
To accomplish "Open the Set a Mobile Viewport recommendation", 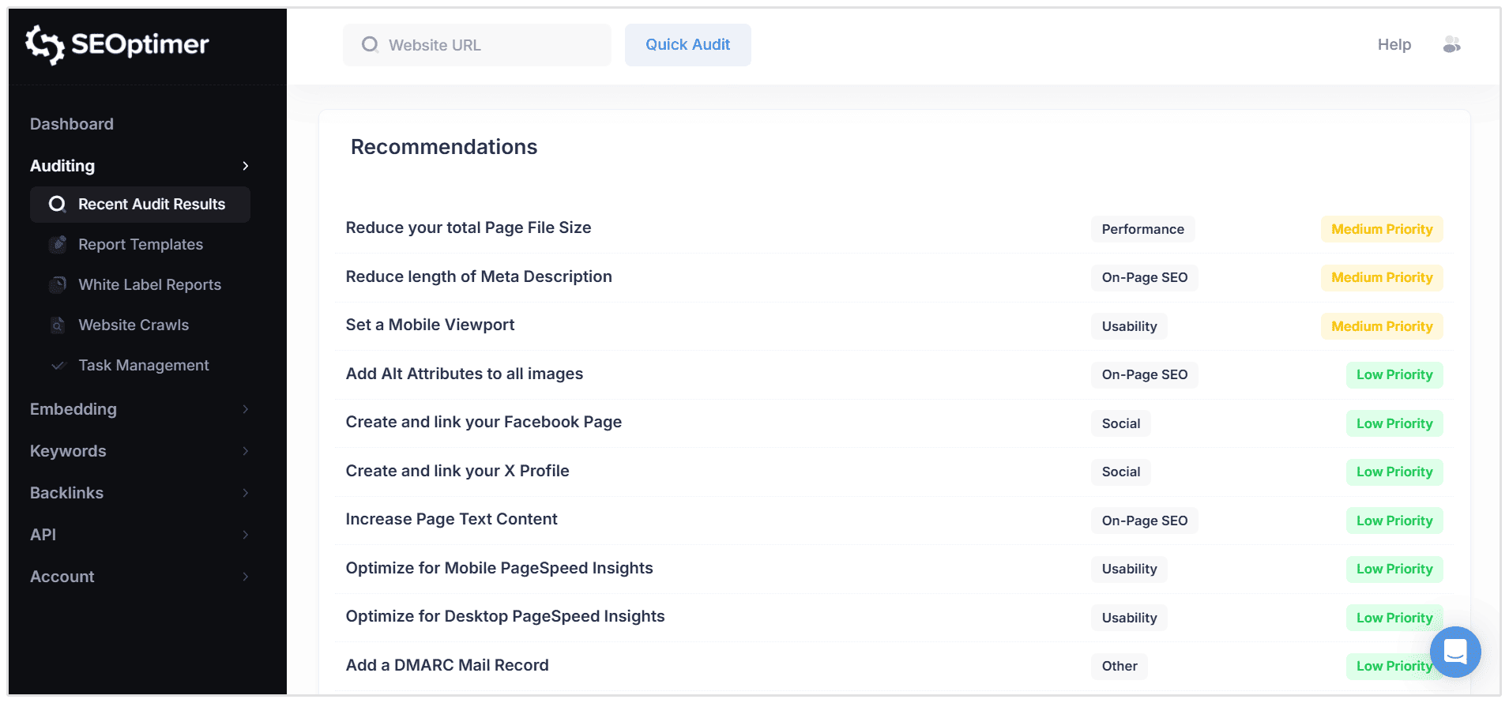I will (x=430, y=325).
